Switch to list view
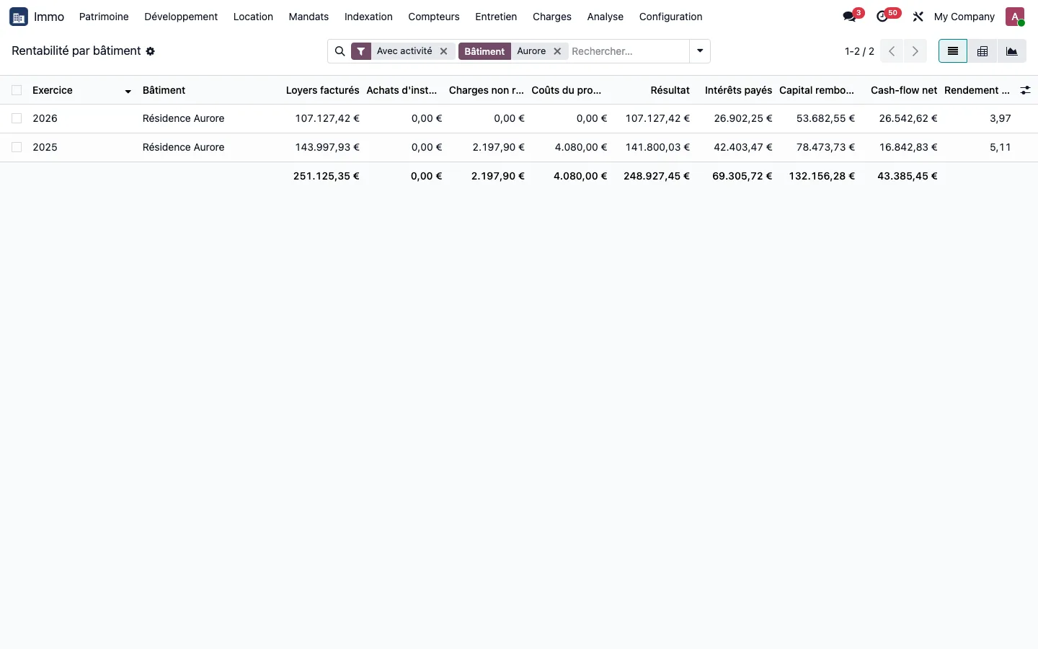This screenshot has height=649, width=1038. click(953, 51)
